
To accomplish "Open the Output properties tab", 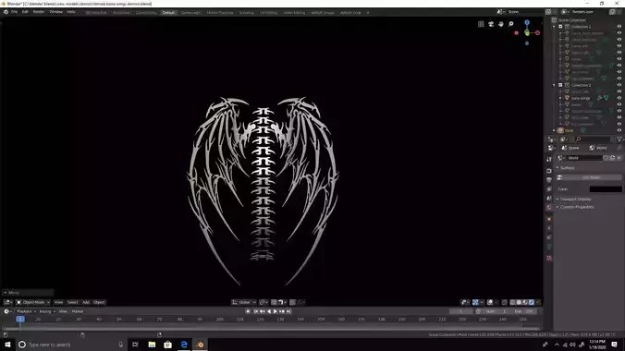I will [549, 180].
